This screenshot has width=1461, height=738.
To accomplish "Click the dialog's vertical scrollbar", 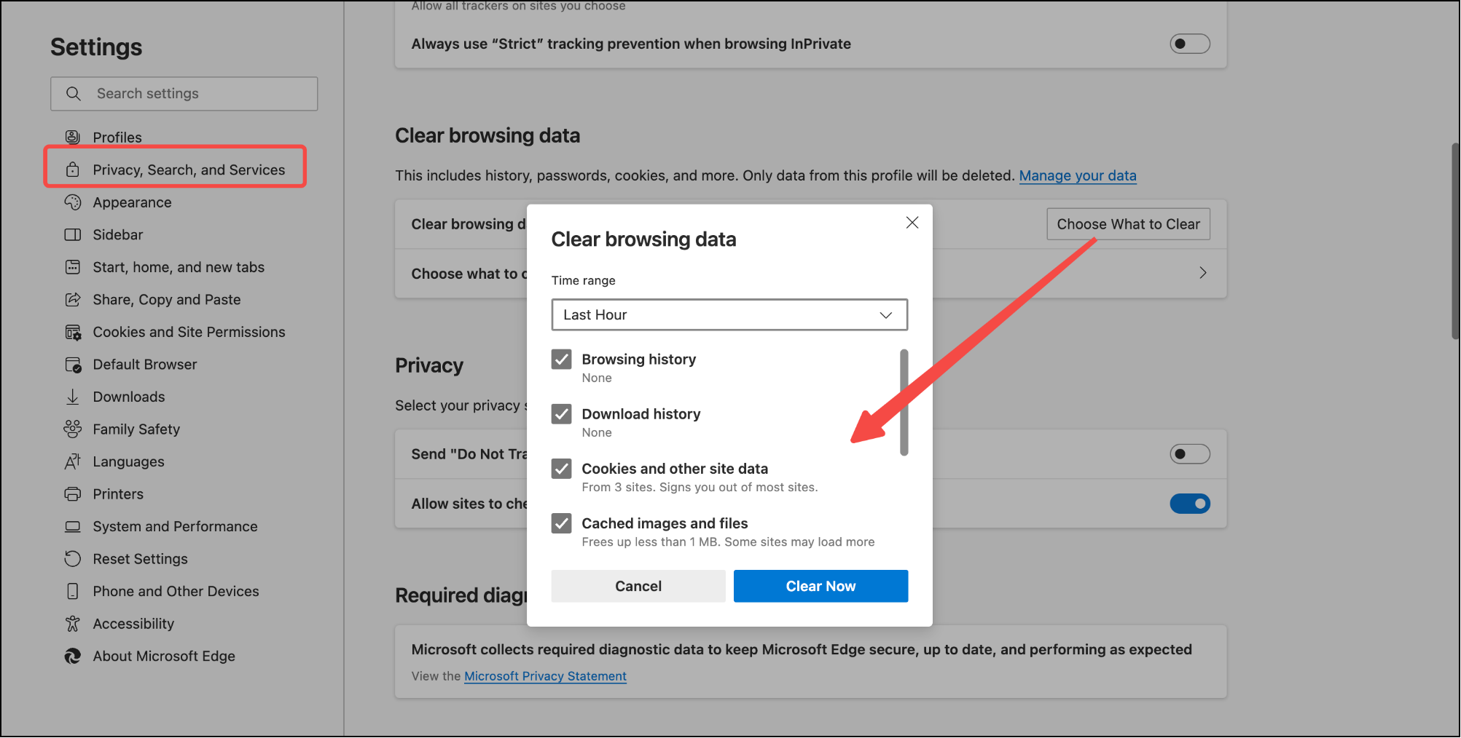I will (904, 402).
